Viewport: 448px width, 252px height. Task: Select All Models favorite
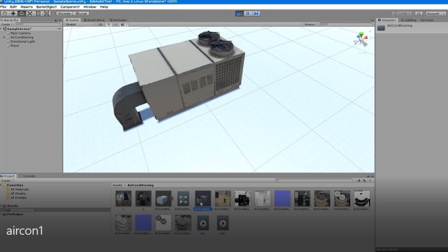point(18,194)
